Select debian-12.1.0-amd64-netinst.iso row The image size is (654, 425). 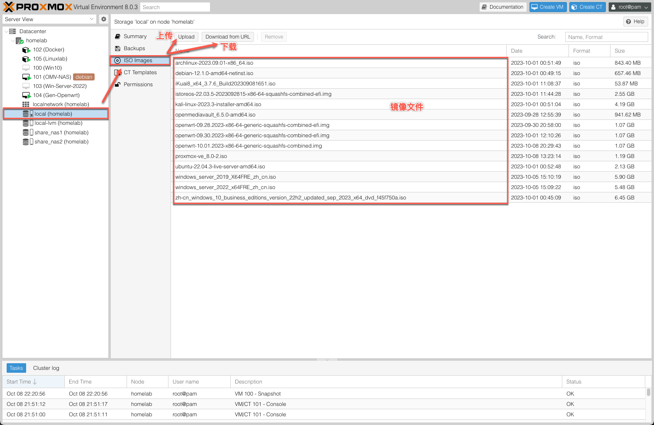pos(411,73)
